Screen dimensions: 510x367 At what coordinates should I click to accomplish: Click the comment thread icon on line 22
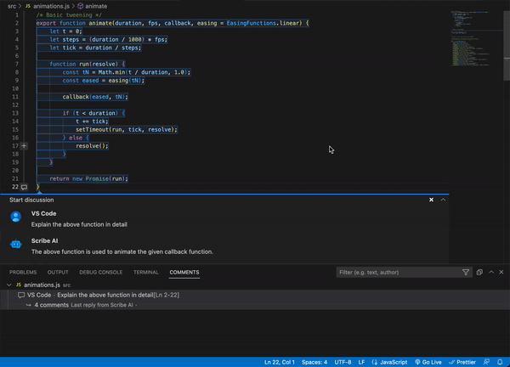[24, 187]
